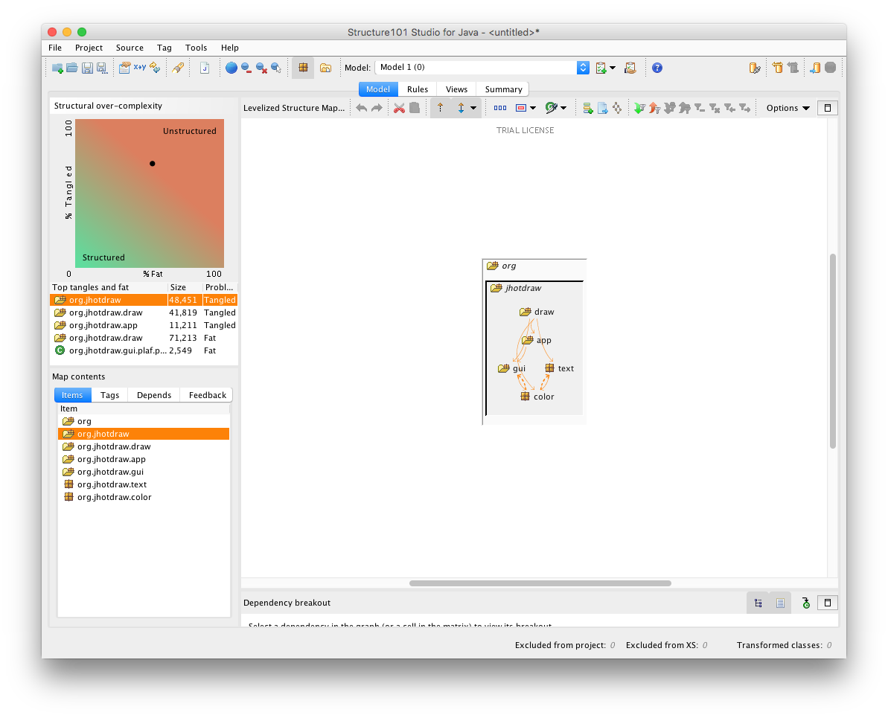Click the red scissors cut icon

point(399,108)
